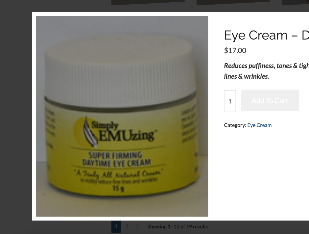Click the 'Reduces puffiness' product description text

point(267,71)
